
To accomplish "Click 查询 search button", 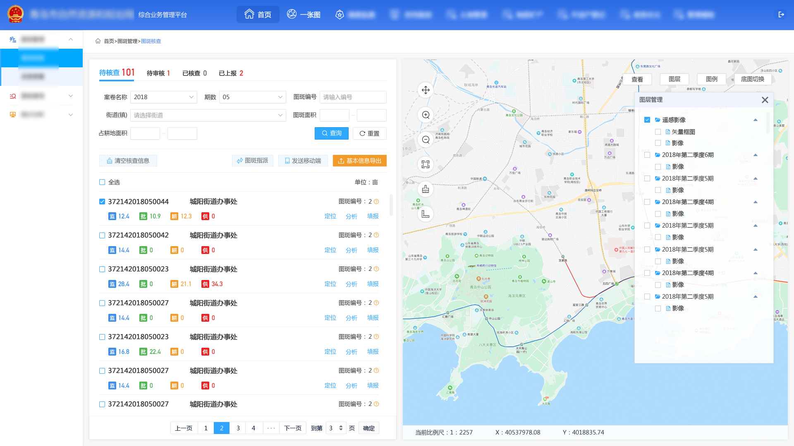I will coord(332,133).
